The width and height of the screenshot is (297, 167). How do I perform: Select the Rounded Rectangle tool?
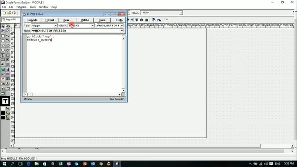coord(3,50)
